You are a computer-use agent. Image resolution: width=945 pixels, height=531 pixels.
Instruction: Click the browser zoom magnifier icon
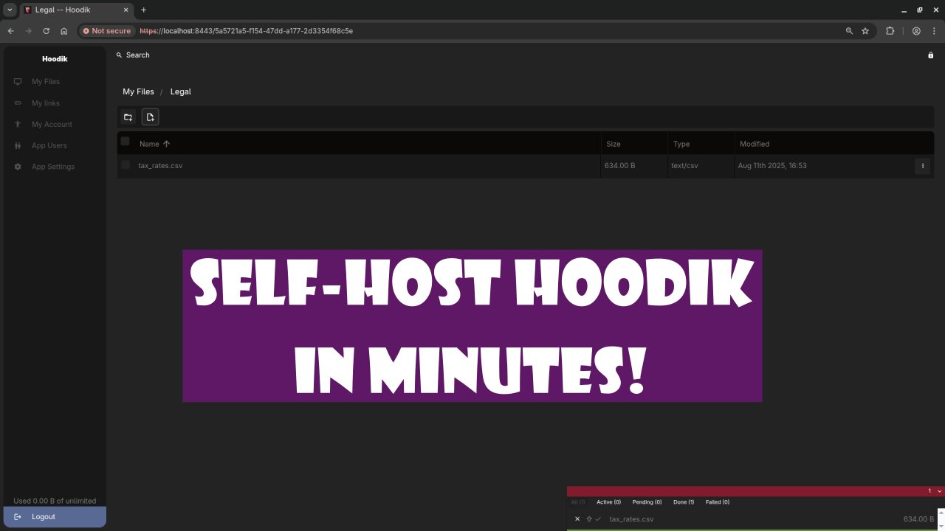849,31
